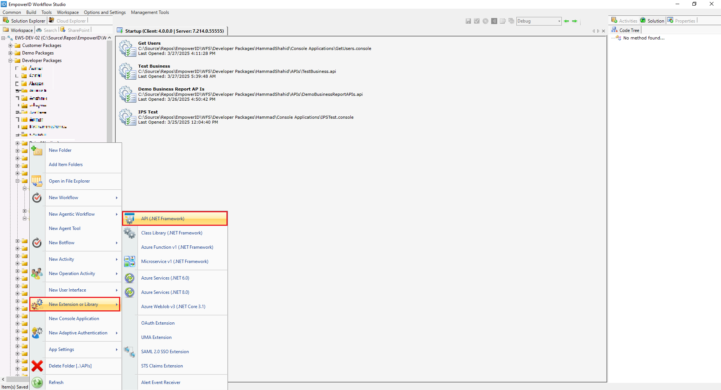
Task: Open the Tools menu
Action: 47,12
